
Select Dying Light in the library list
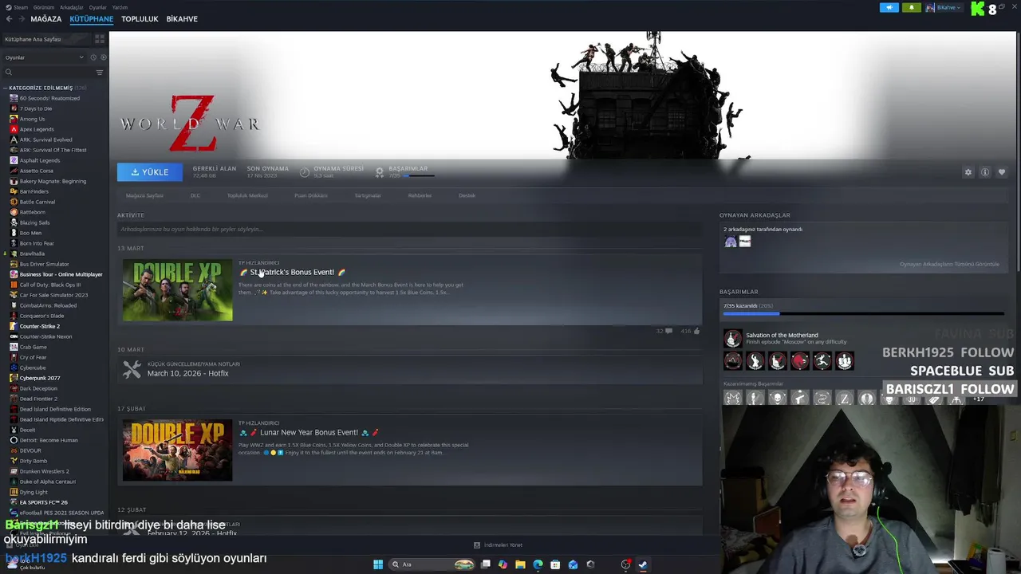(x=34, y=492)
